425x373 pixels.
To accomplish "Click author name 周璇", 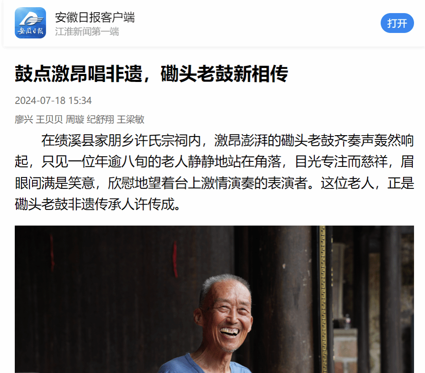I will tap(75, 119).
